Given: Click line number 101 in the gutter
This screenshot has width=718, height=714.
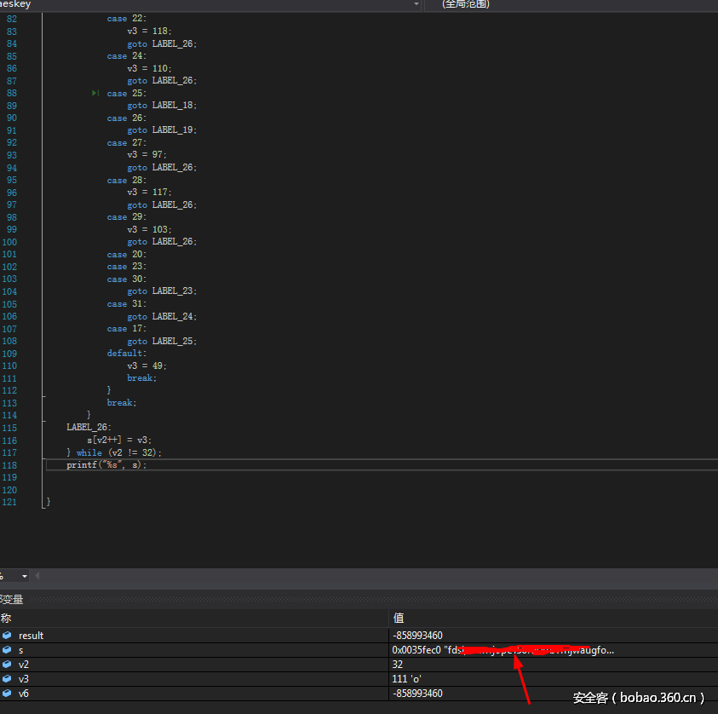Looking at the screenshot, I should pyautogui.click(x=9, y=255).
